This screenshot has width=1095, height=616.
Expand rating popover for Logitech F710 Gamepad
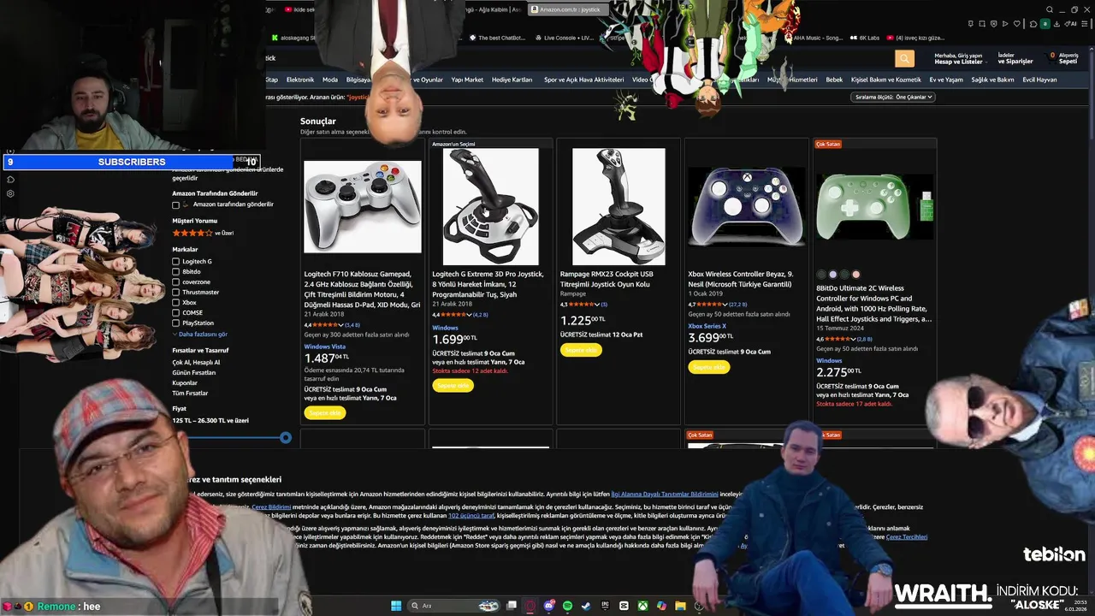click(340, 325)
